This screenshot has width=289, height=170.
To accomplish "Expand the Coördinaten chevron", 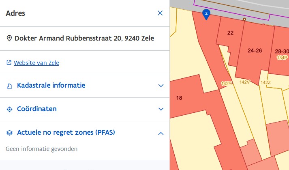I will 161,109.
